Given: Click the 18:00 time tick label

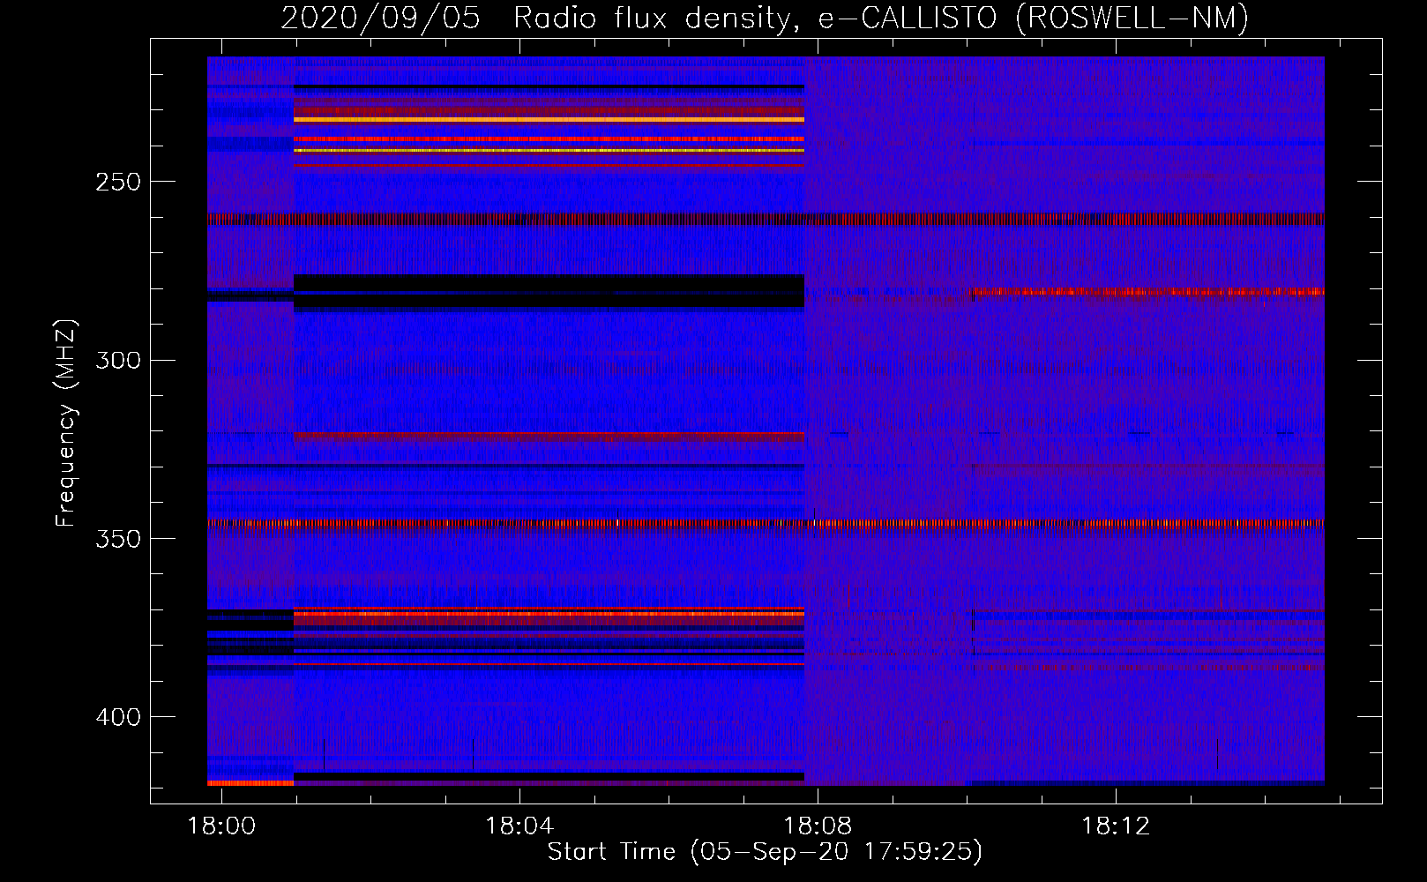Looking at the screenshot, I should pos(221,826).
